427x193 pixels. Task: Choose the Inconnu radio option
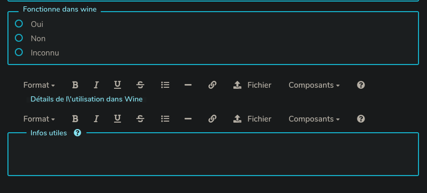click(19, 52)
